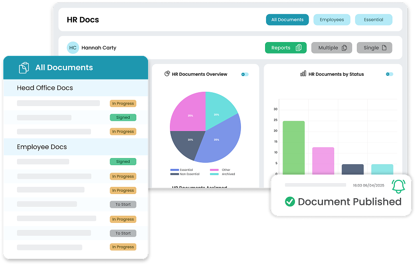417x265 pixels.
Task: Toggle the HR Documents by Status switch
Action: tap(390, 74)
